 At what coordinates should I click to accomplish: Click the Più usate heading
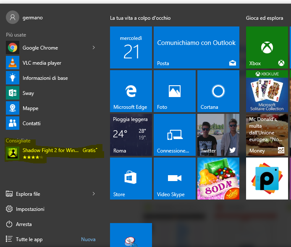(16, 35)
